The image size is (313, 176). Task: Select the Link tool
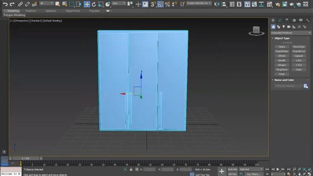[20, 4]
